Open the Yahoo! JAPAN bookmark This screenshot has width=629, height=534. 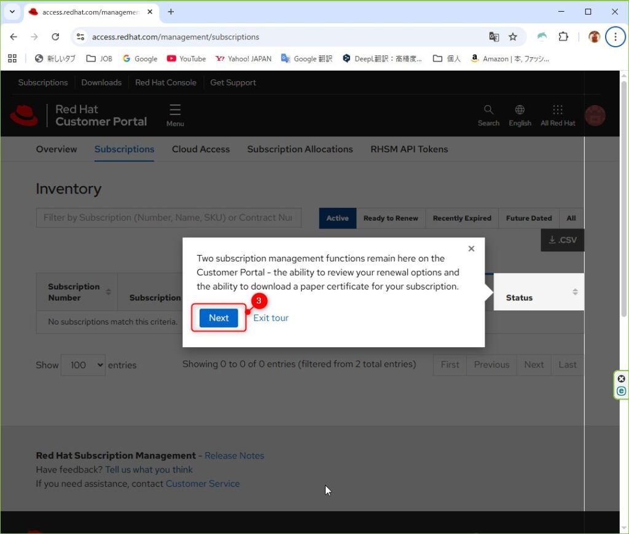(x=243, y=58)
